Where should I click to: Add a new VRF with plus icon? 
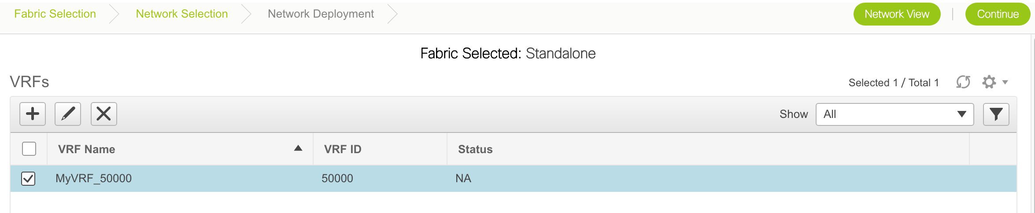(x=33, y=114)
